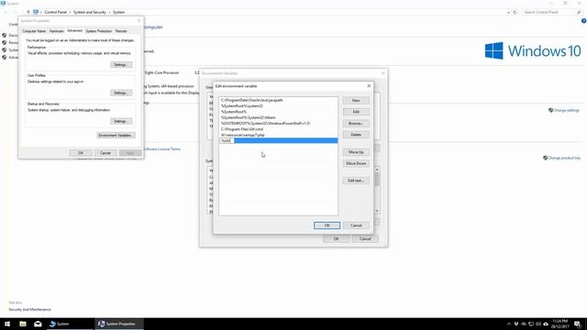Click the Move Up button
This screenshot has height=330, width=587.
(356, 152)
